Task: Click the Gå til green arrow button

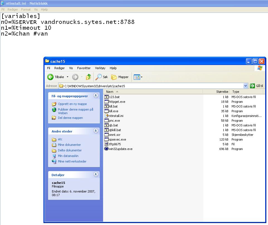Action: click(252, 86)
